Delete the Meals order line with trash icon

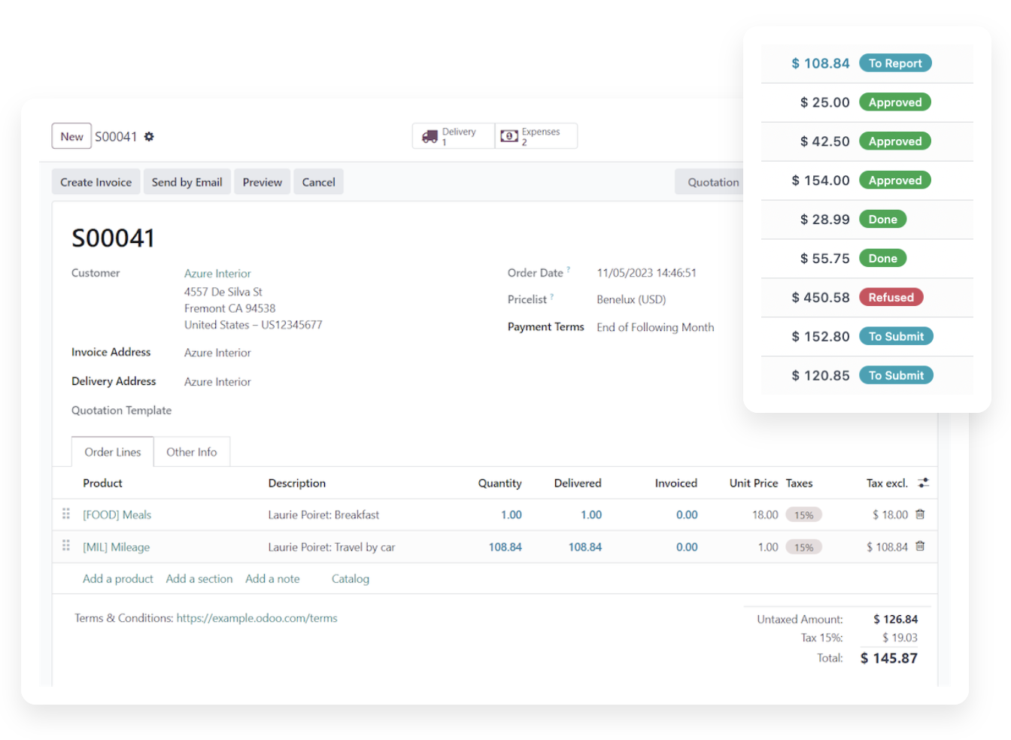click(920, 514)
